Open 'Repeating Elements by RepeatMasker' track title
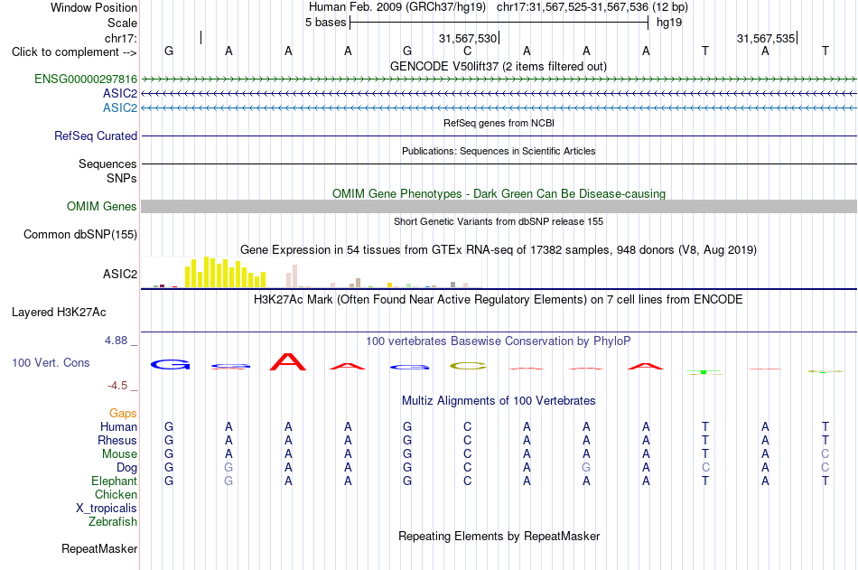The height and width of the screenshot is (570, 858). [499, 536]
